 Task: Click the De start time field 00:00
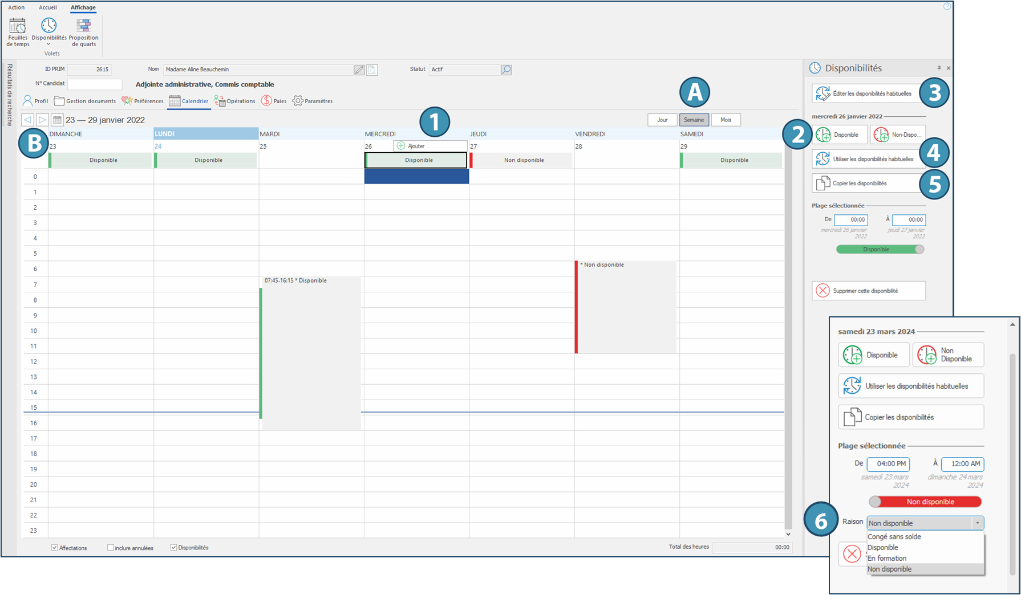851,219
